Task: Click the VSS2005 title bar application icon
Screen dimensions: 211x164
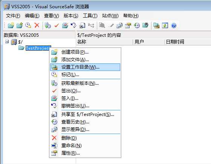Action: point(7,6)
